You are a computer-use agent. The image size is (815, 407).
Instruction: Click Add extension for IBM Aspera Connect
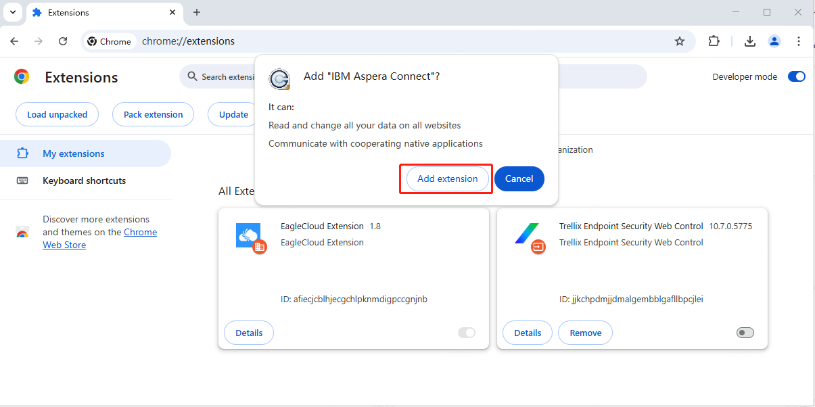[446, 178]
